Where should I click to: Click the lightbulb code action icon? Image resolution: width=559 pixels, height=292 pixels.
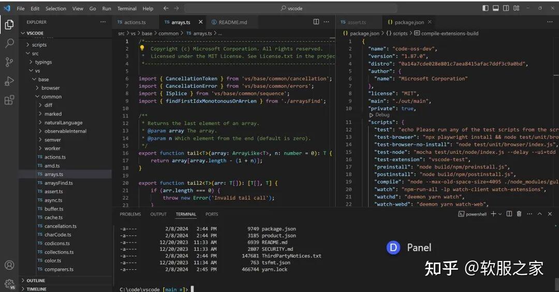[x=142, y=48]
